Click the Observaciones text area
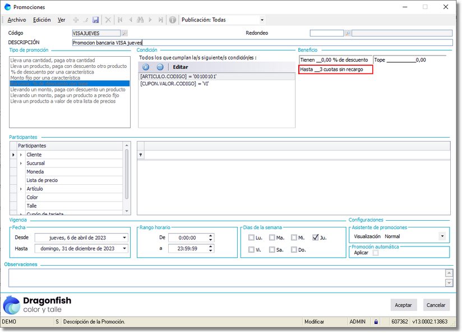This screenshot has height=333, width=462. pyautogui.click(x=227, y=278)
